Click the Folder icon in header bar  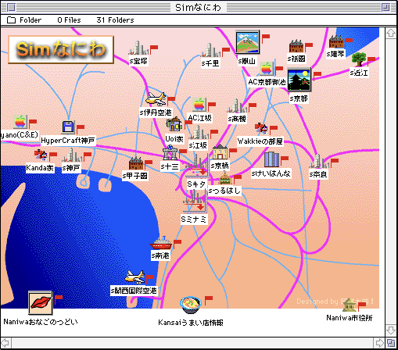coord(11,20)
